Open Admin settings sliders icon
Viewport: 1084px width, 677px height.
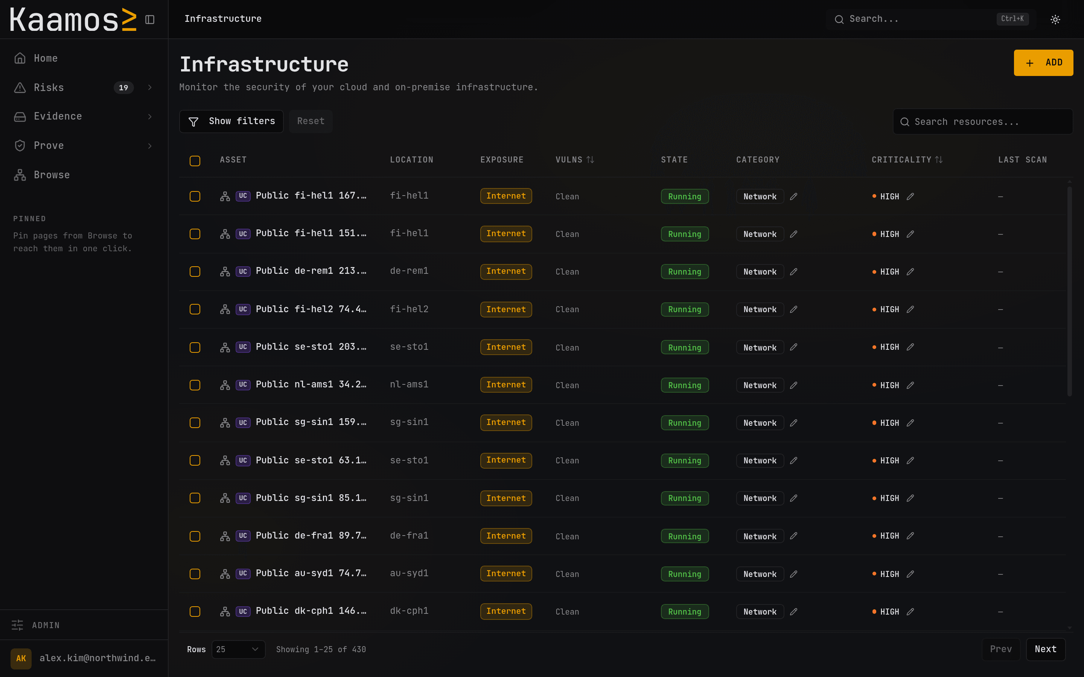17,625
